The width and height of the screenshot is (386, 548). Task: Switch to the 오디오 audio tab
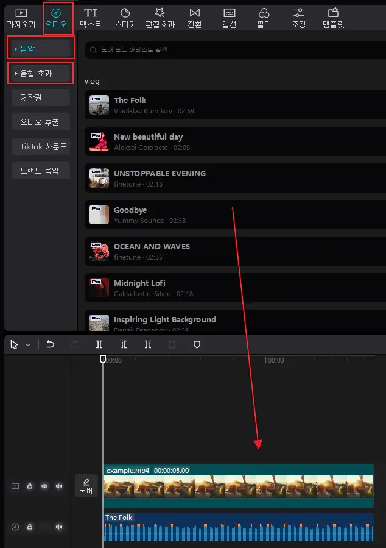tap(56, 18)
